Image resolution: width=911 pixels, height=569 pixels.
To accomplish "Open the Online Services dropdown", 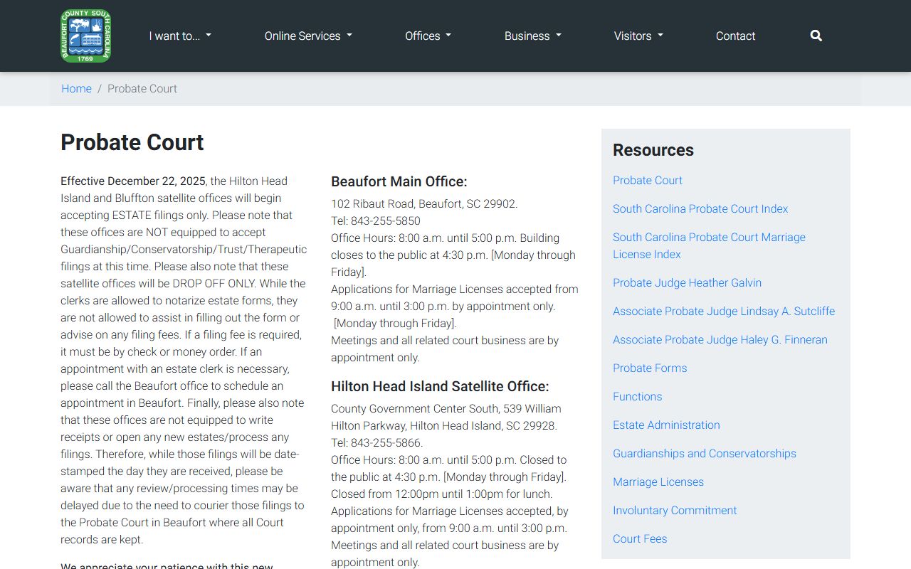I will coord(308,36).
